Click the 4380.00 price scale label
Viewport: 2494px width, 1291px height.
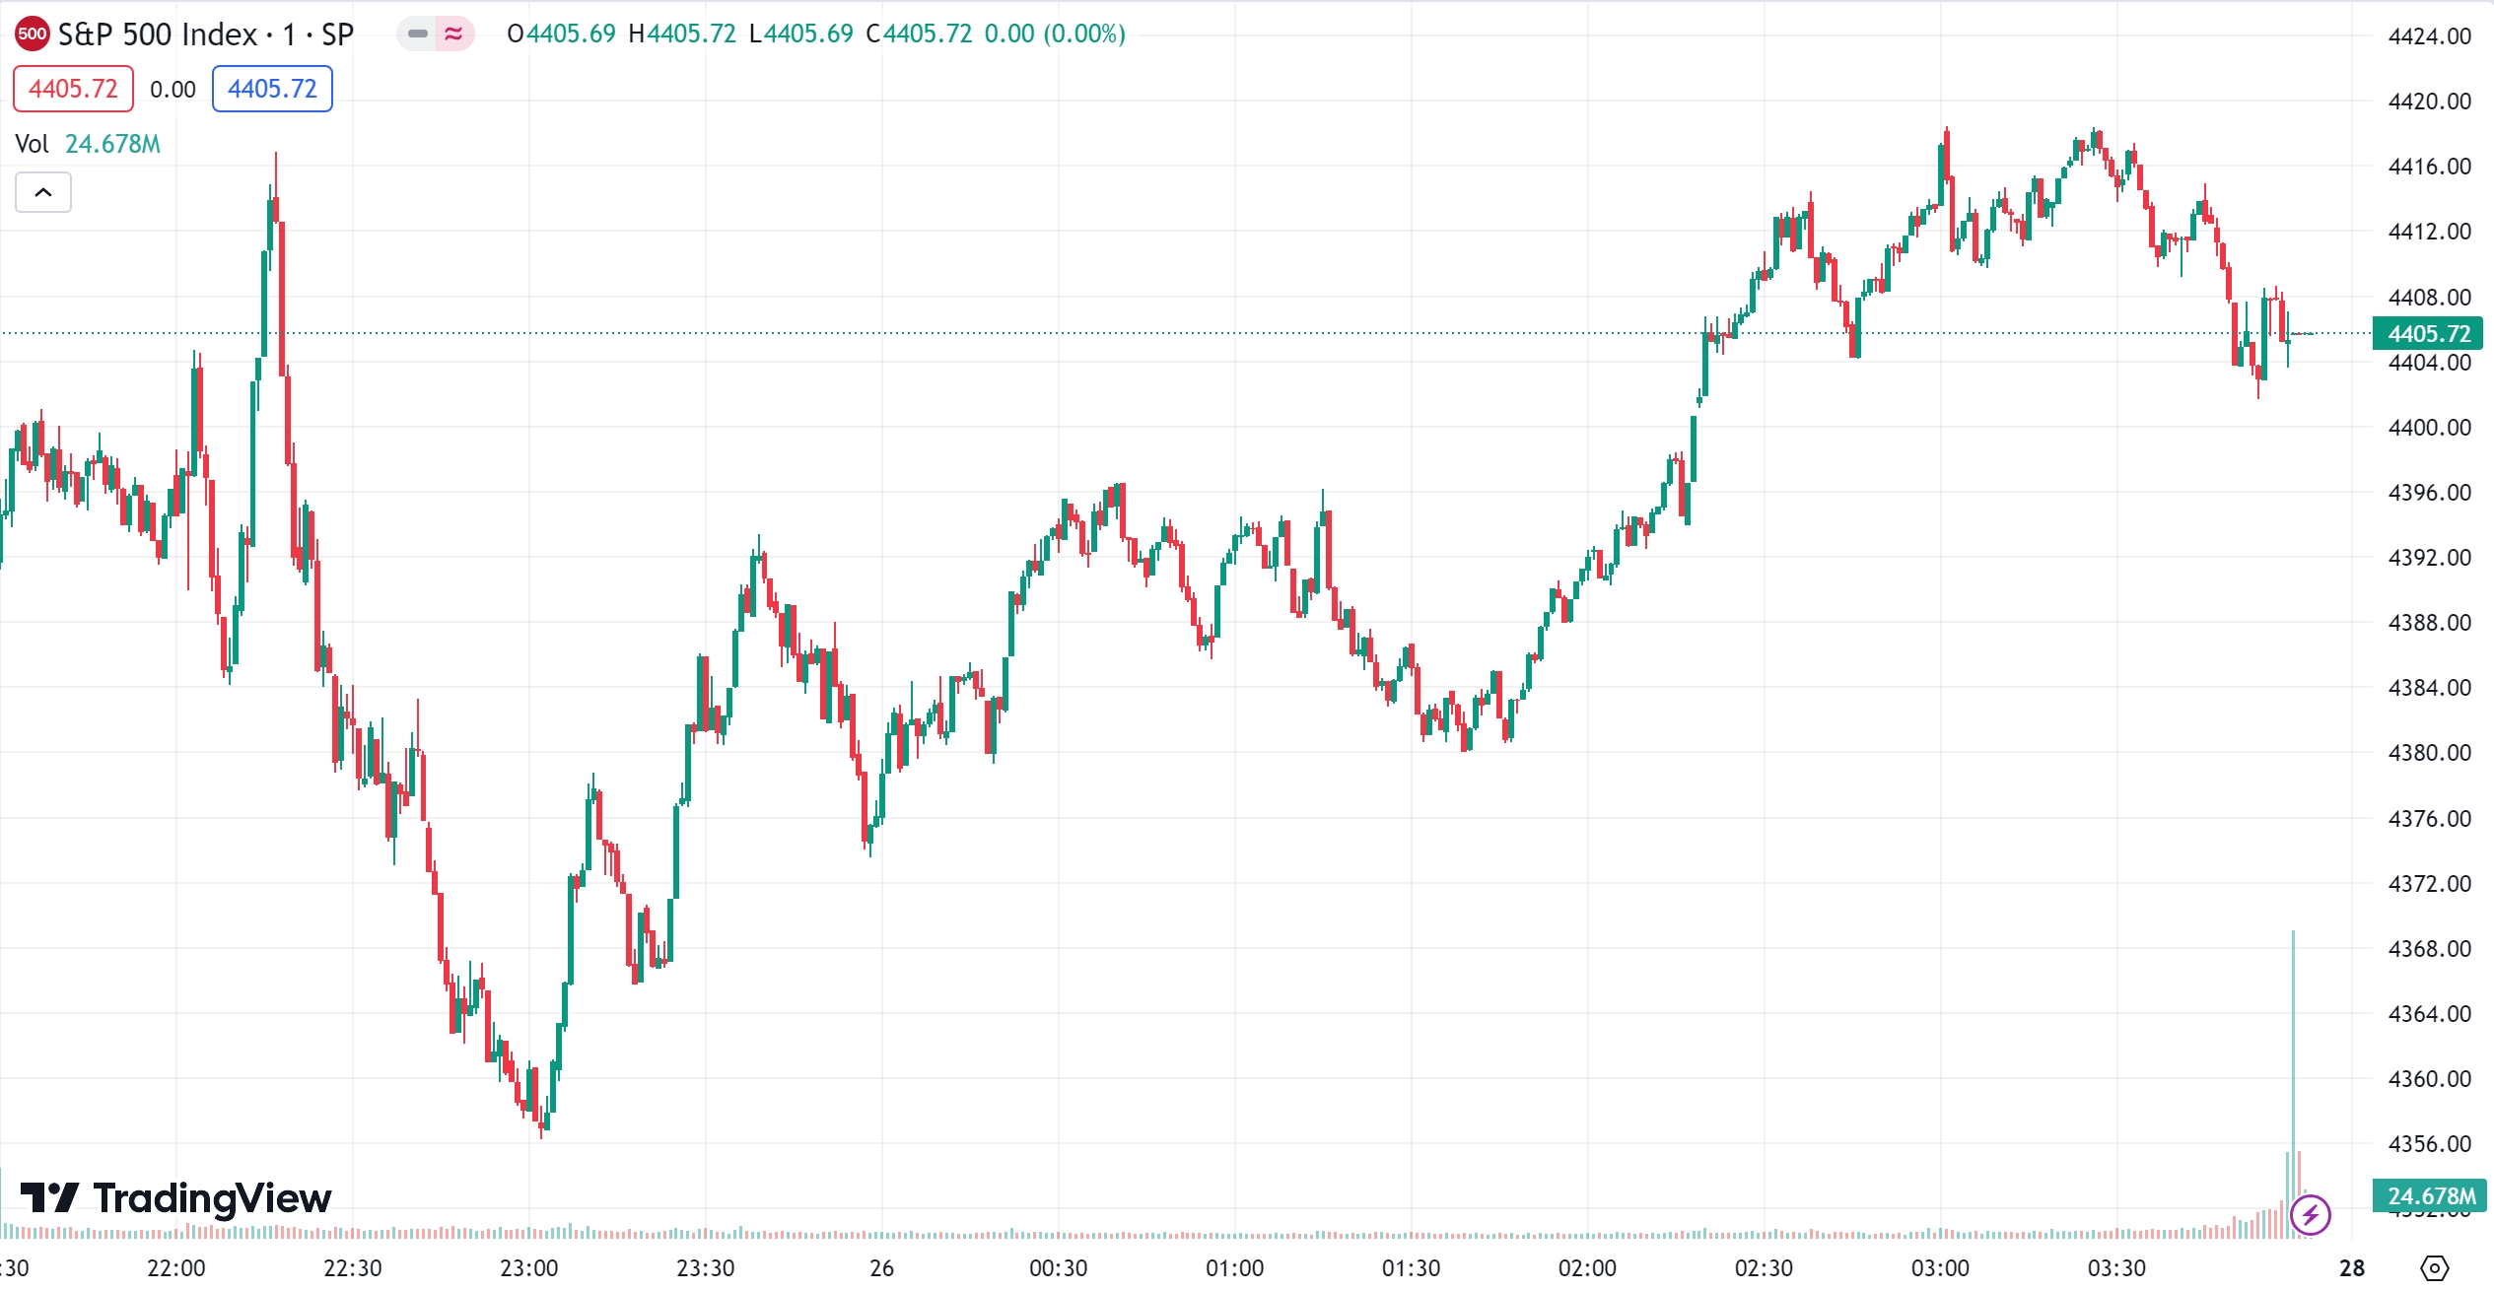(x=2429, y=753)
